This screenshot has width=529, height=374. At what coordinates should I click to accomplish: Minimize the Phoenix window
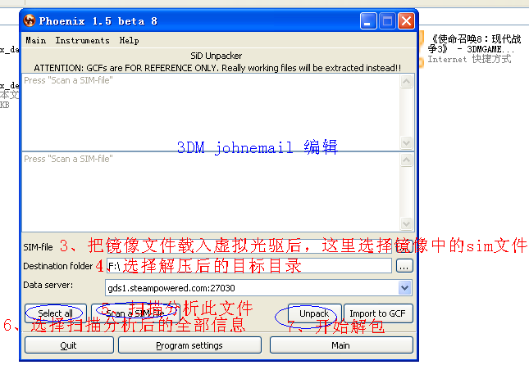368,21
